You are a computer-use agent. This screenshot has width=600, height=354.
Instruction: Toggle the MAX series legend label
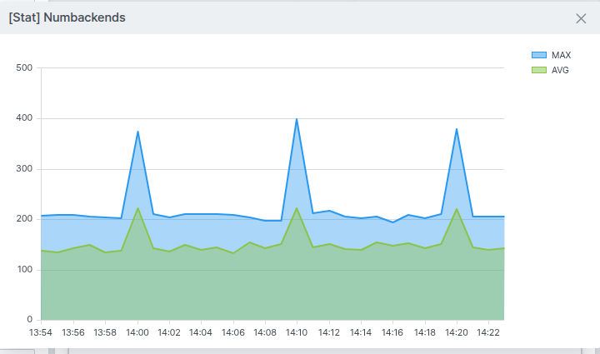(561, 55)
